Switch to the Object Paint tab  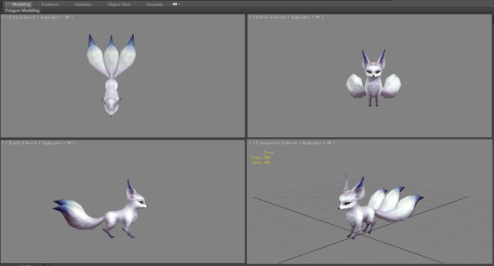click(119, 4)
